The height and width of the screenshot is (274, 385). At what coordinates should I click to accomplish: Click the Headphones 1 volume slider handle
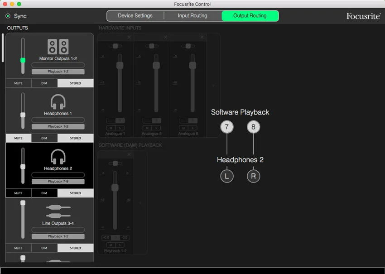click(23, 115)
